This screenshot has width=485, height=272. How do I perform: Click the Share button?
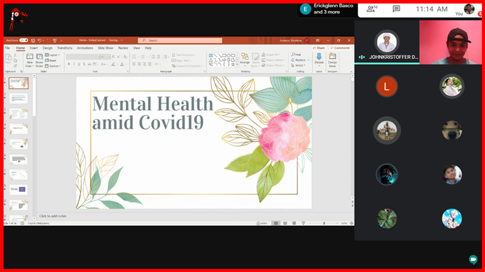click(x=319, y=48)
